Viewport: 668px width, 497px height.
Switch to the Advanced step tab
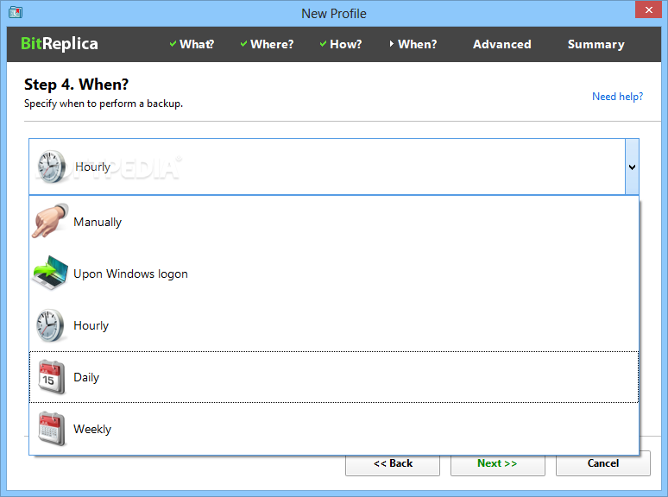pos(501,44)
